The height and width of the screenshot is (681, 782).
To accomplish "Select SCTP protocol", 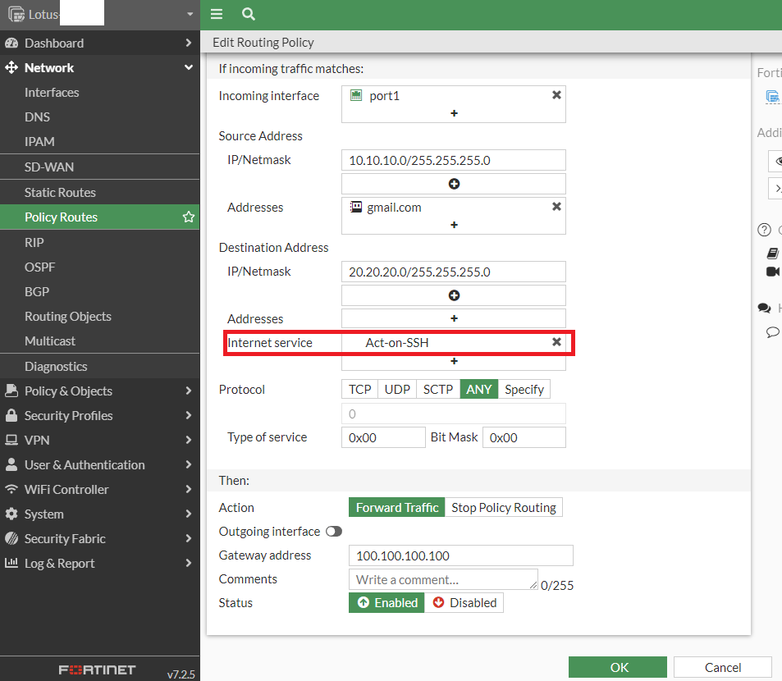I will click(438, 390).
